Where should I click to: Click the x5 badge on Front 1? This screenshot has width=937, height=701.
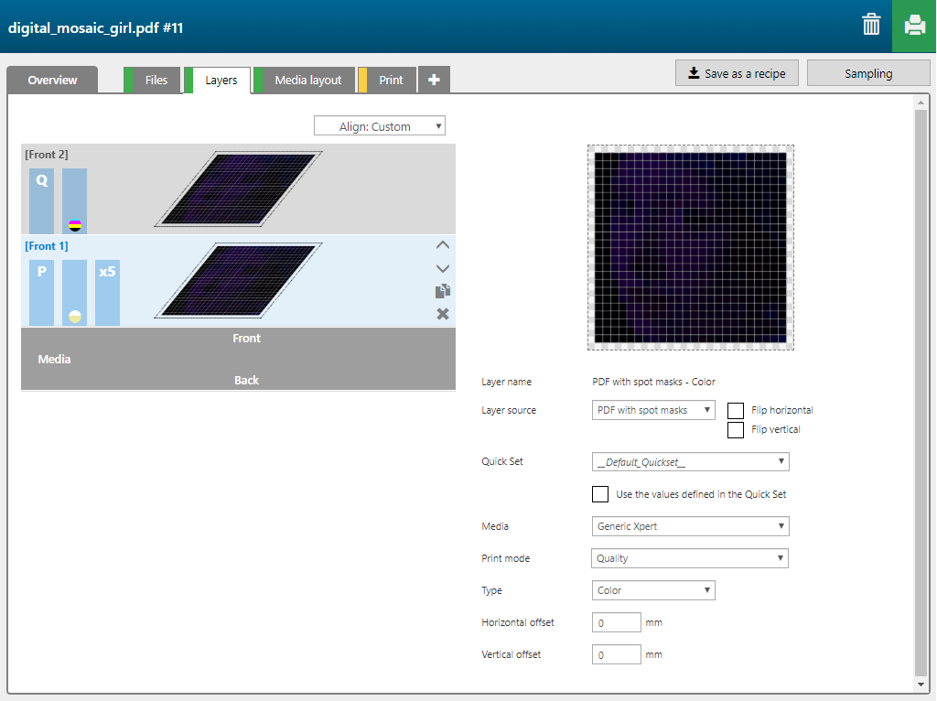[107, 272]
